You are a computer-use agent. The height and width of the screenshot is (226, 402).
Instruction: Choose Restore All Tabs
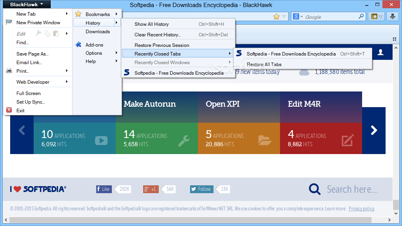point(303,64)
